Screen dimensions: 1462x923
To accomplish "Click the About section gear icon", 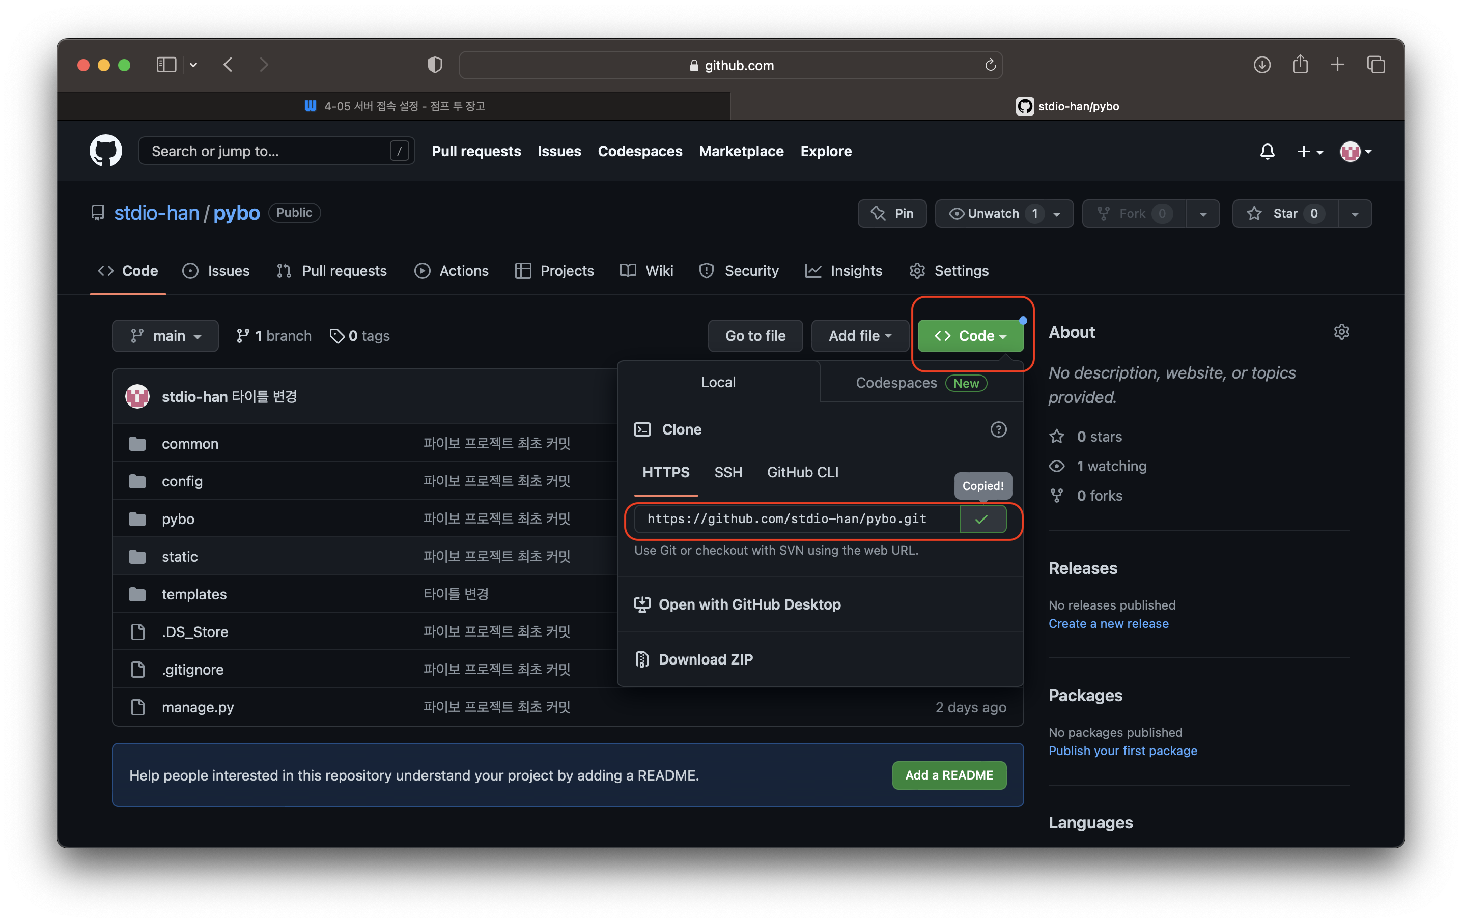I will 1341,332.
